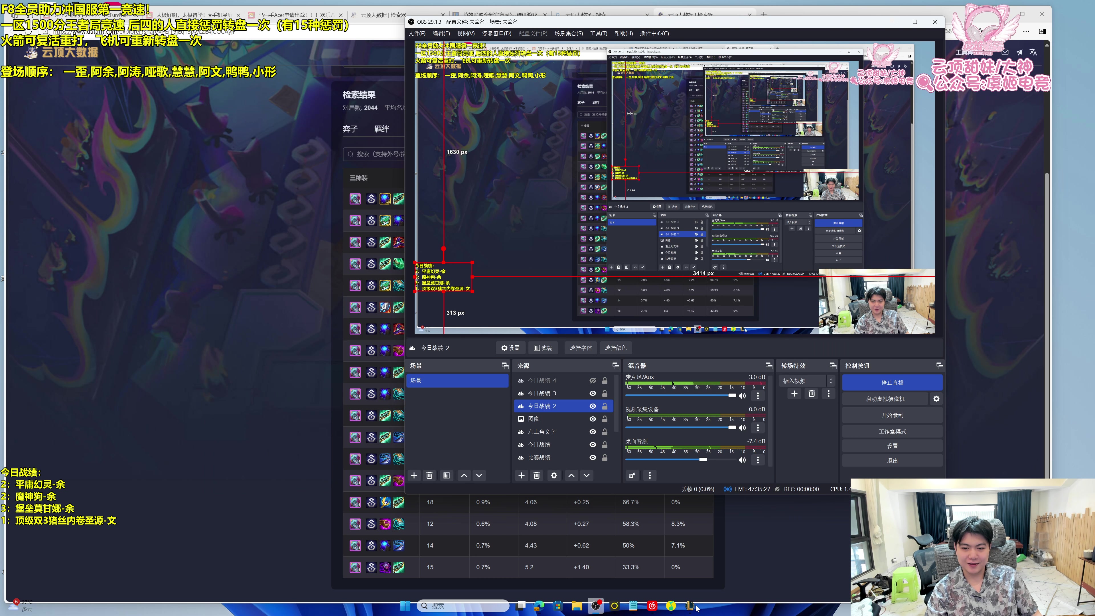Unlock the 今日战绩 2 source
Image resolution: width=1095 pixels, height=616 pixels.
(x=605, y=406)
